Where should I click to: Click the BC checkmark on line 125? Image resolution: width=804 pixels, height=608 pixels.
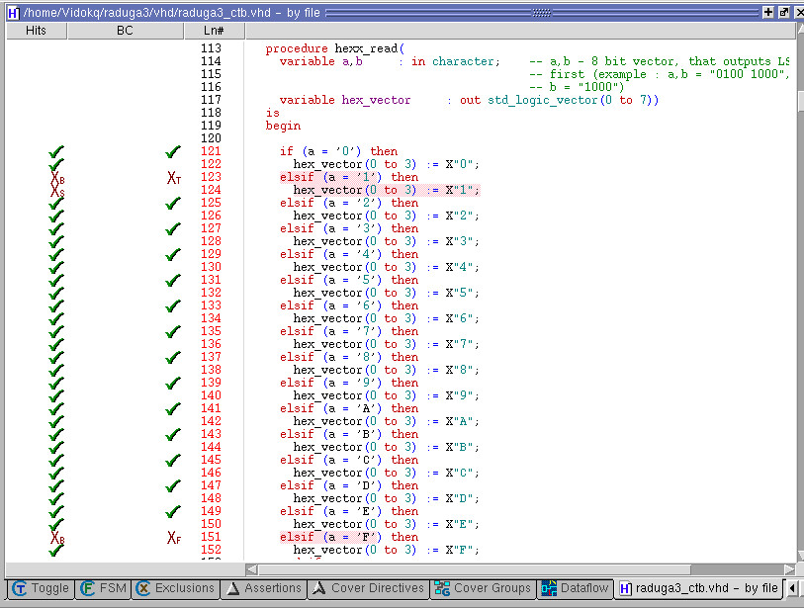(x=173, y=203)
